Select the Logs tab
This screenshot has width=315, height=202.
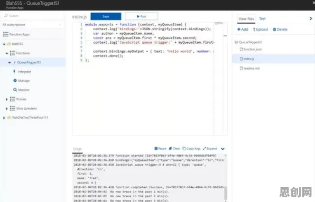click(77, 149)
